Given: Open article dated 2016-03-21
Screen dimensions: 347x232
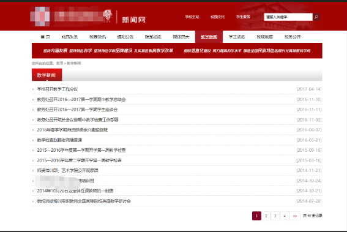Looking at the screenshot, I should [59, 140].
